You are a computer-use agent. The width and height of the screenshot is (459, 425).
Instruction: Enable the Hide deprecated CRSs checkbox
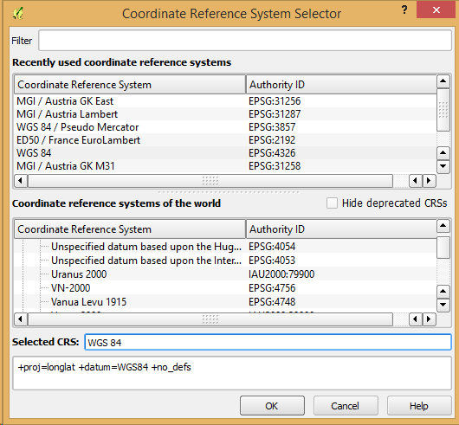point(332,203)
